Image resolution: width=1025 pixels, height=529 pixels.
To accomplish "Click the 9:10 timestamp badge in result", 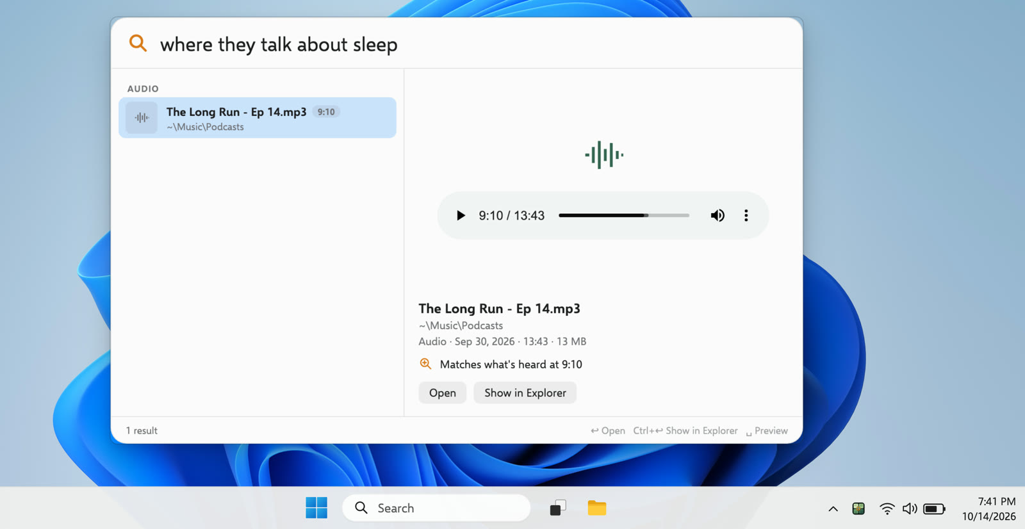I will point(326,112).
